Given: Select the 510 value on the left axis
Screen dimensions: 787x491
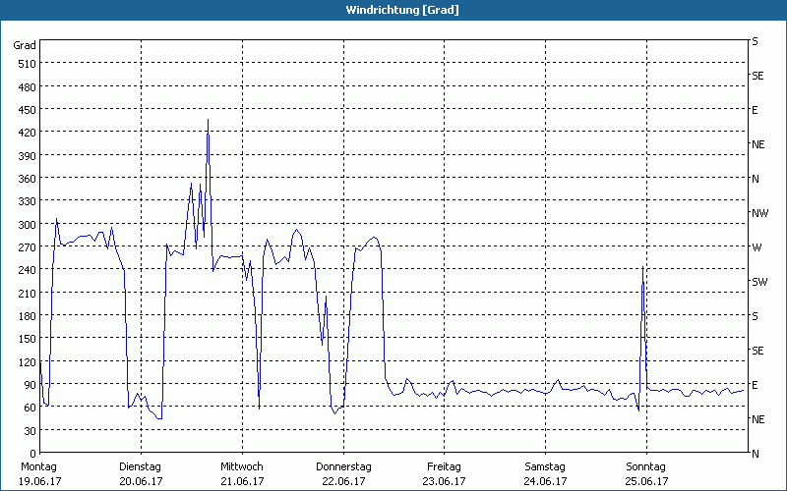Looking at the screenshot, I should click(25, 64).
